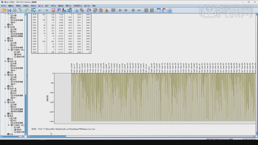Click the Promote left arrow icon

pos(120,10)
